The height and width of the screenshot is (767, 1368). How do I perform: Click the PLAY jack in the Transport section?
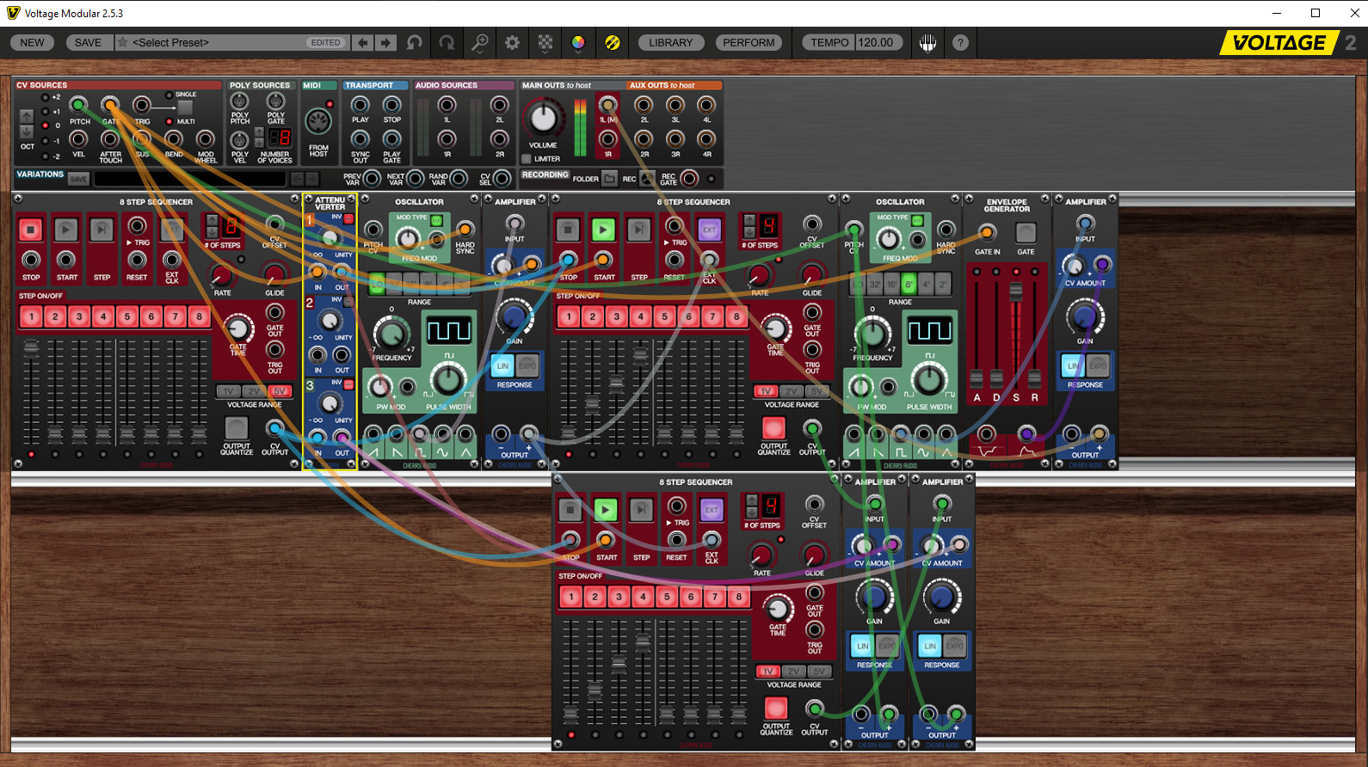click(x=360, y=105)
